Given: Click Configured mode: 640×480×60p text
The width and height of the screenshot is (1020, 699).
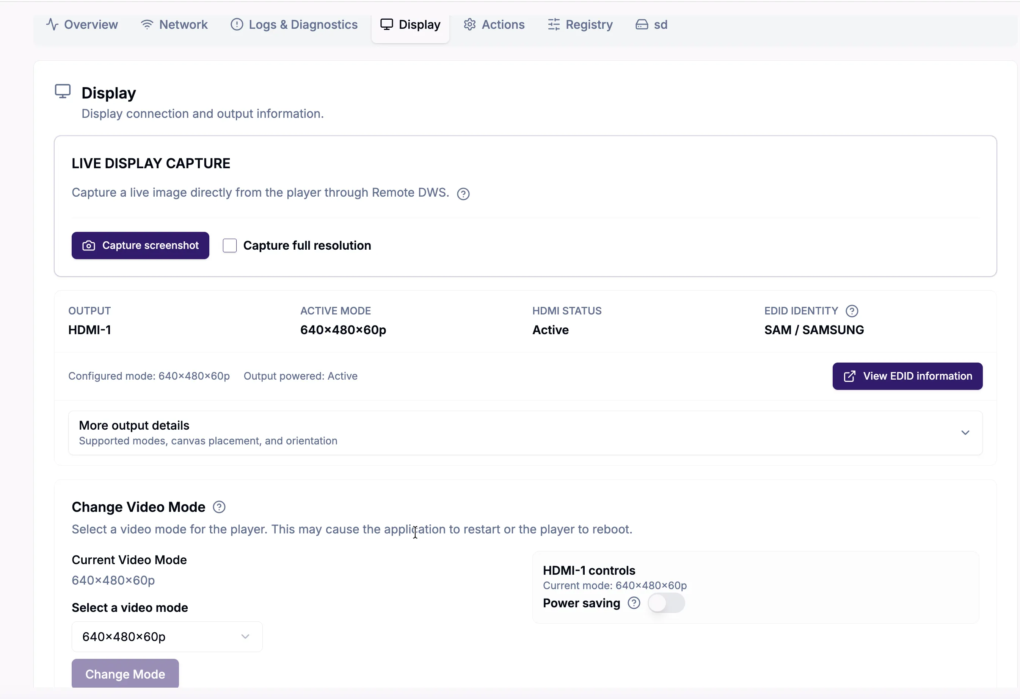Looking at the screenshot, I should point(149,376).
